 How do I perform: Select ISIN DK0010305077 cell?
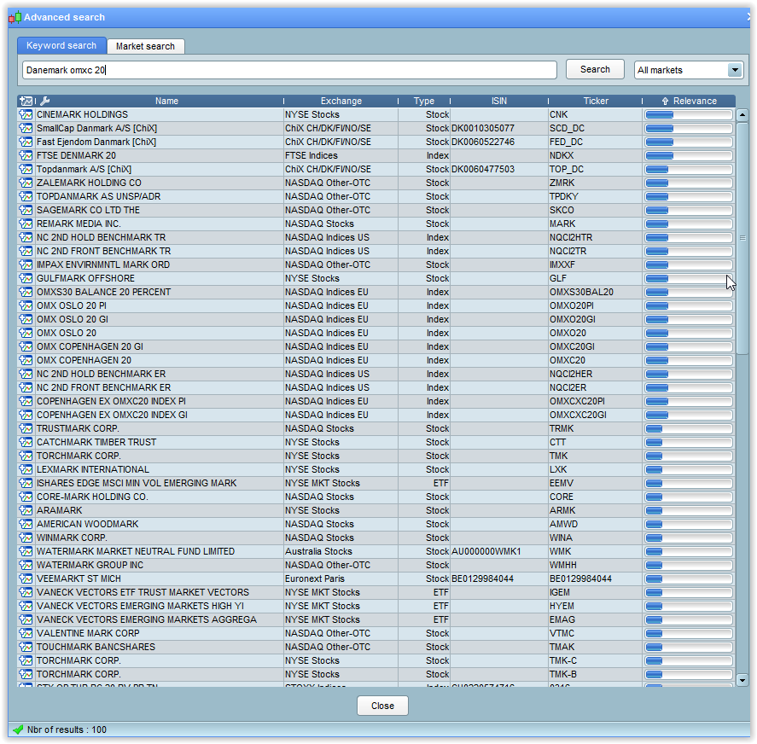[483, 128]
